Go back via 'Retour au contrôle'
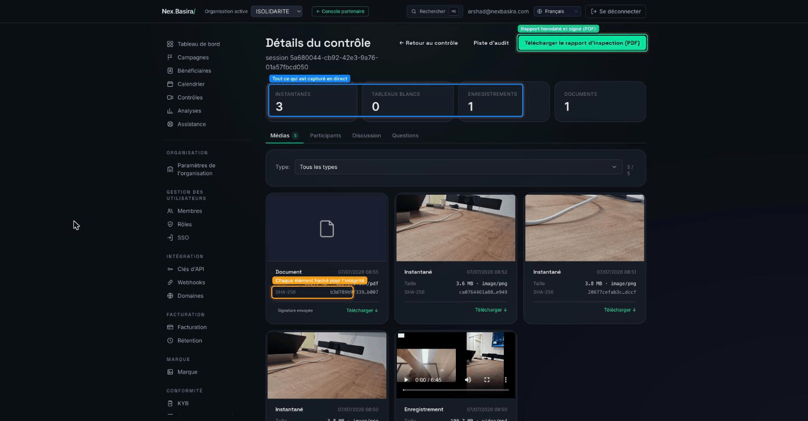Screen dimensions: 808x421 pos(428,43)
